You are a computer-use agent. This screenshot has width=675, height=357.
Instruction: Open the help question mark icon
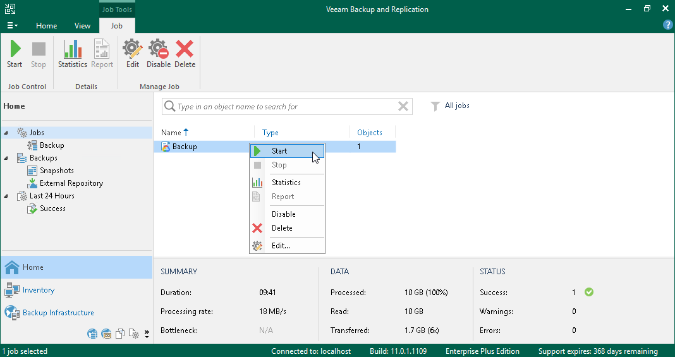667,25
